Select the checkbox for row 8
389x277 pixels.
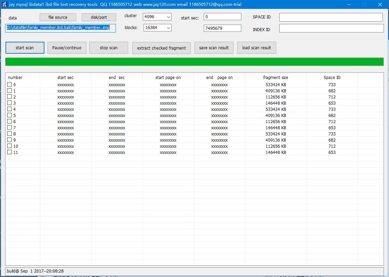point(10,134)
